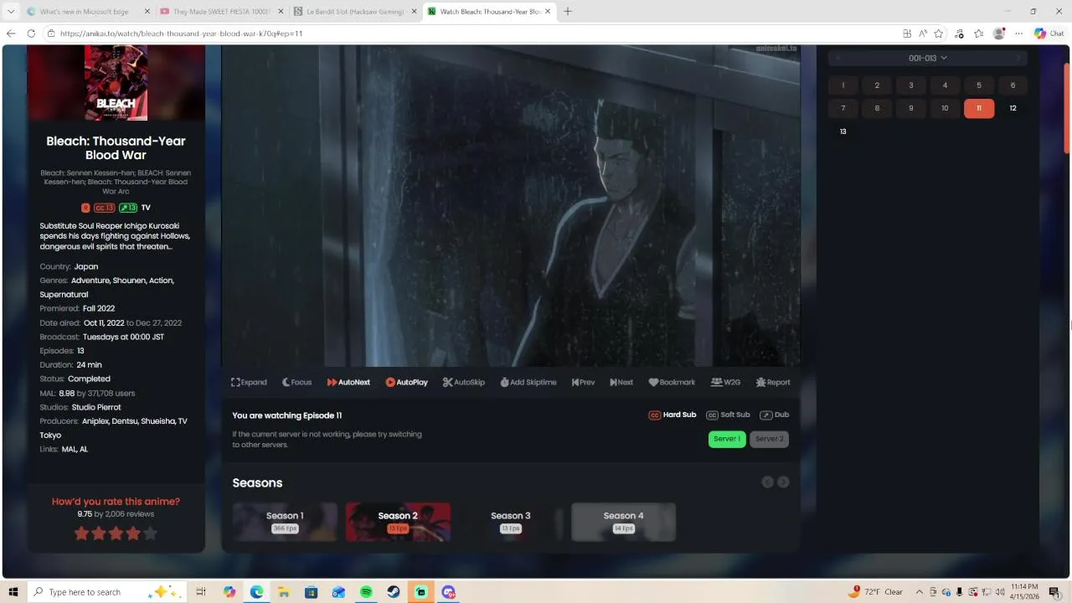
Task: Open the Windows Start menu
Action: coord(13,592)
